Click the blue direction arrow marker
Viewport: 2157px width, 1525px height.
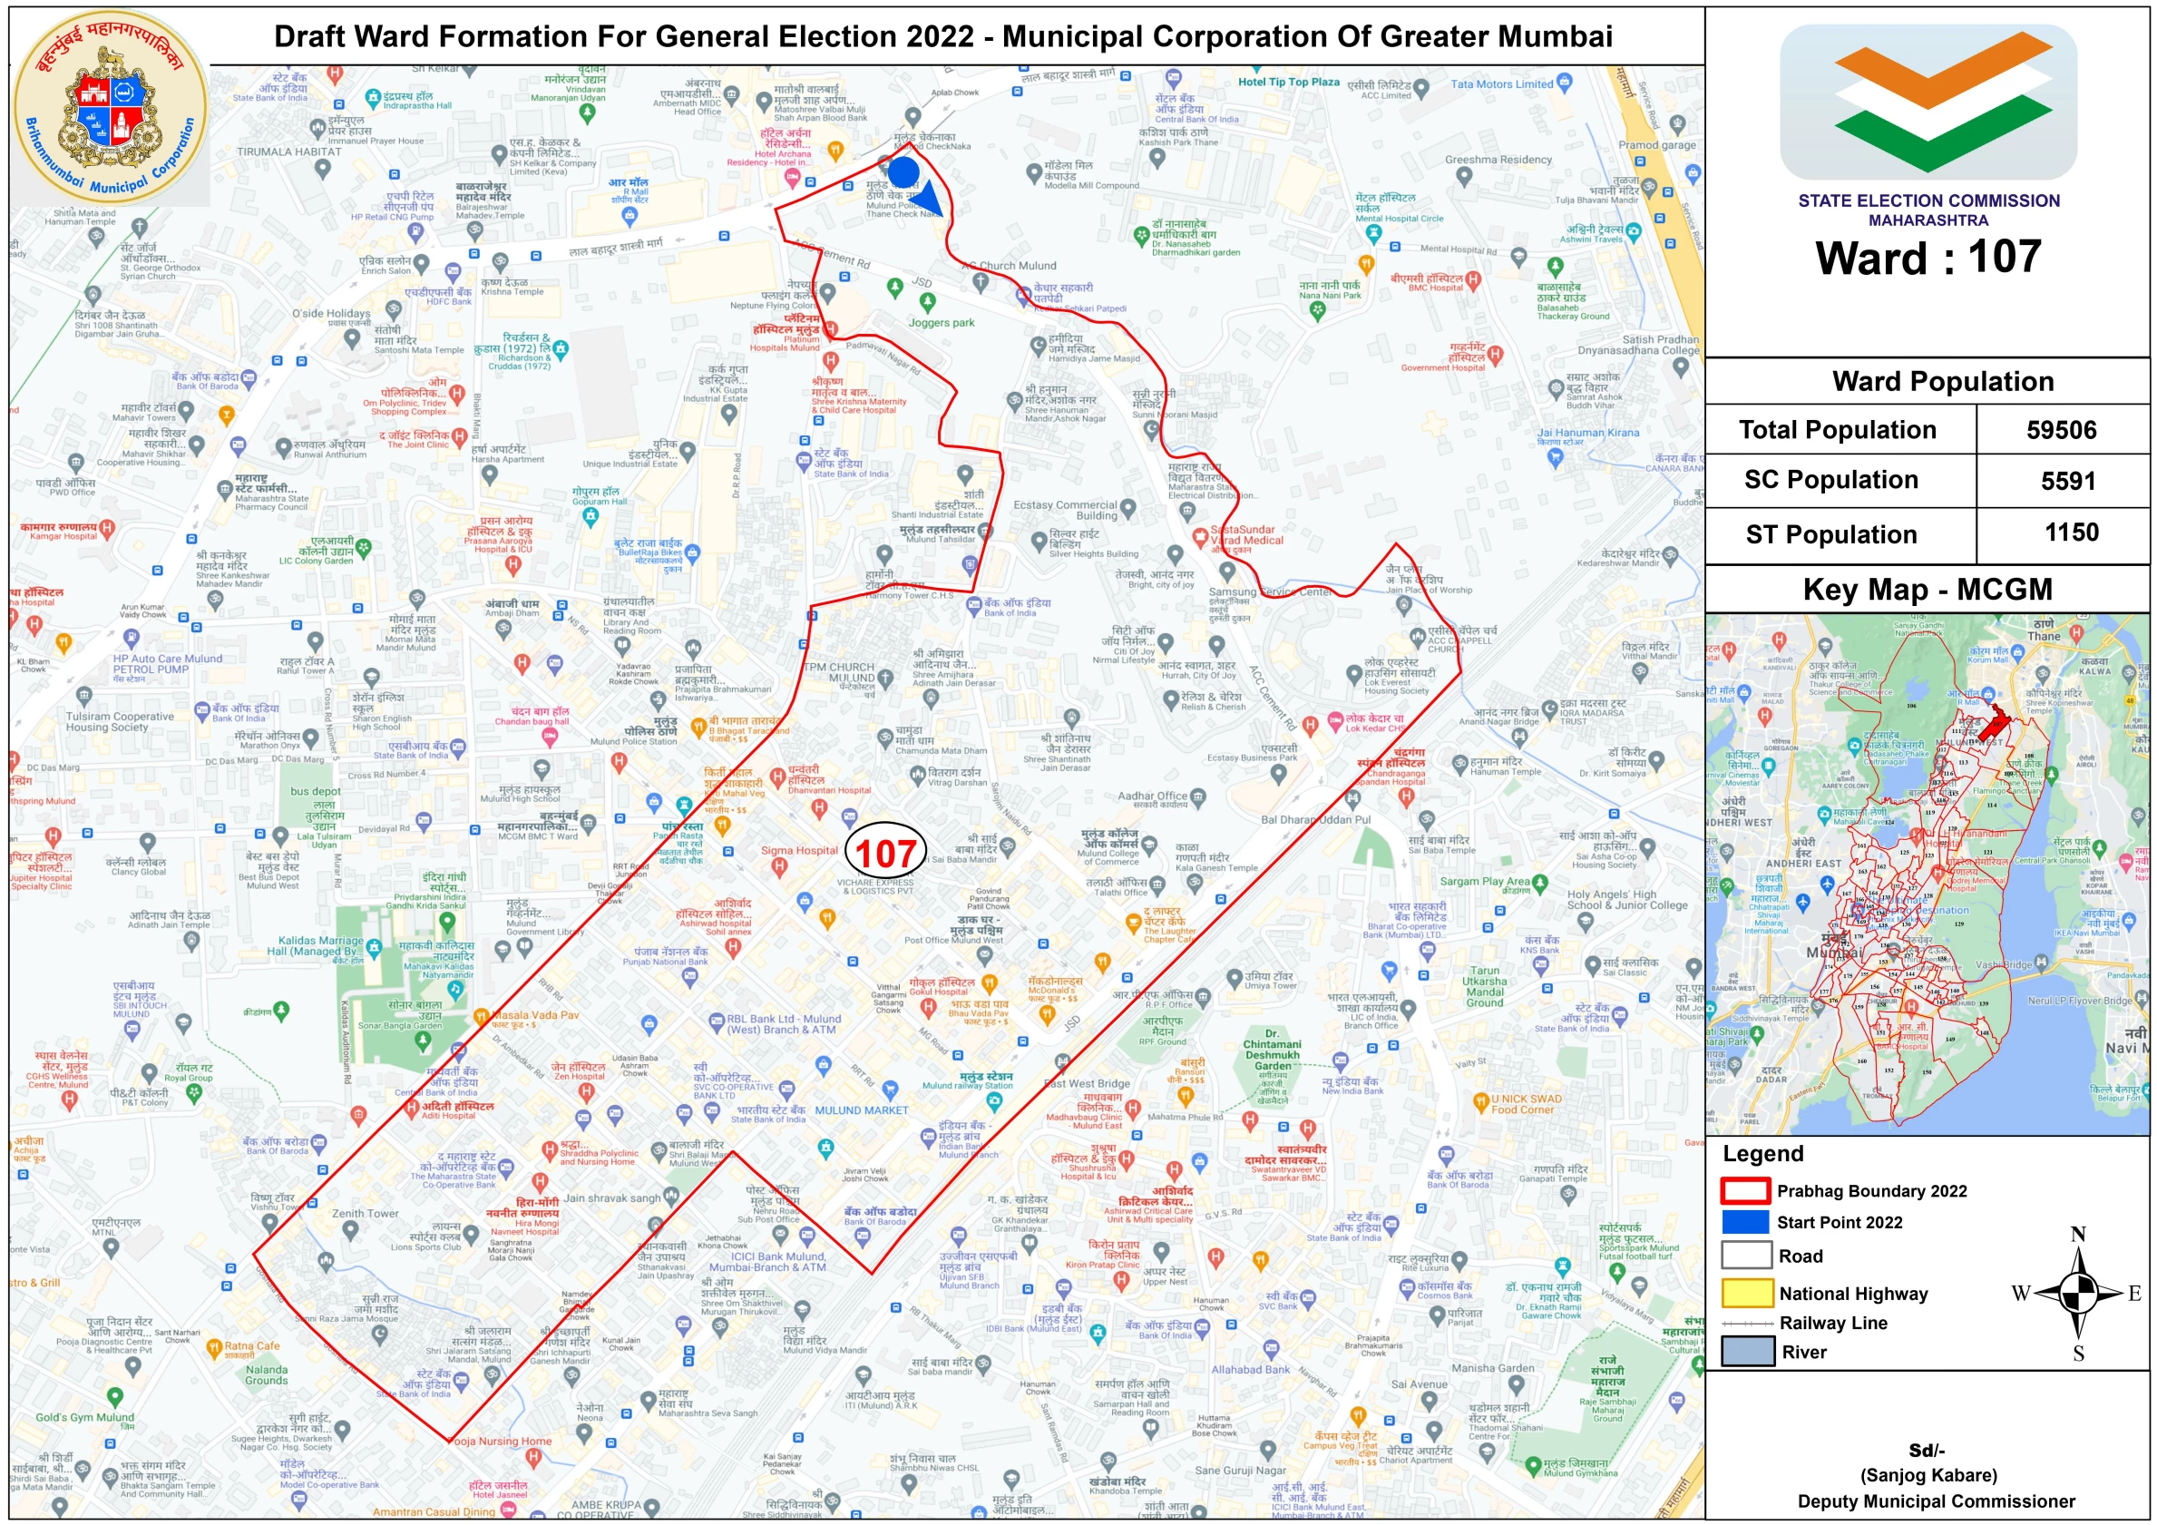928,200
